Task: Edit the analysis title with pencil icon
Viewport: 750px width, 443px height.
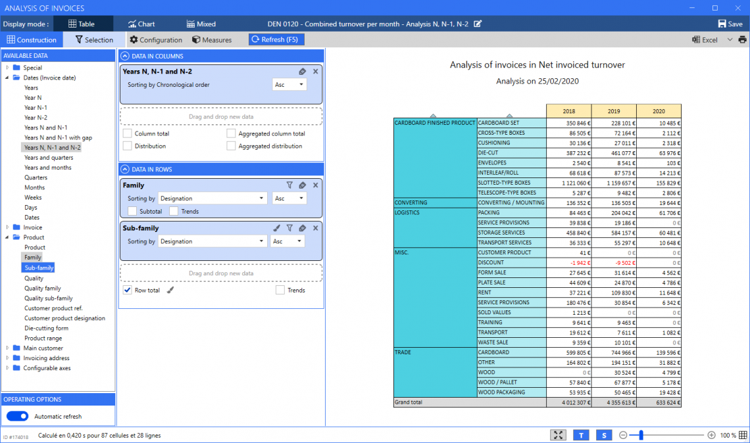Action: (478, 24)
